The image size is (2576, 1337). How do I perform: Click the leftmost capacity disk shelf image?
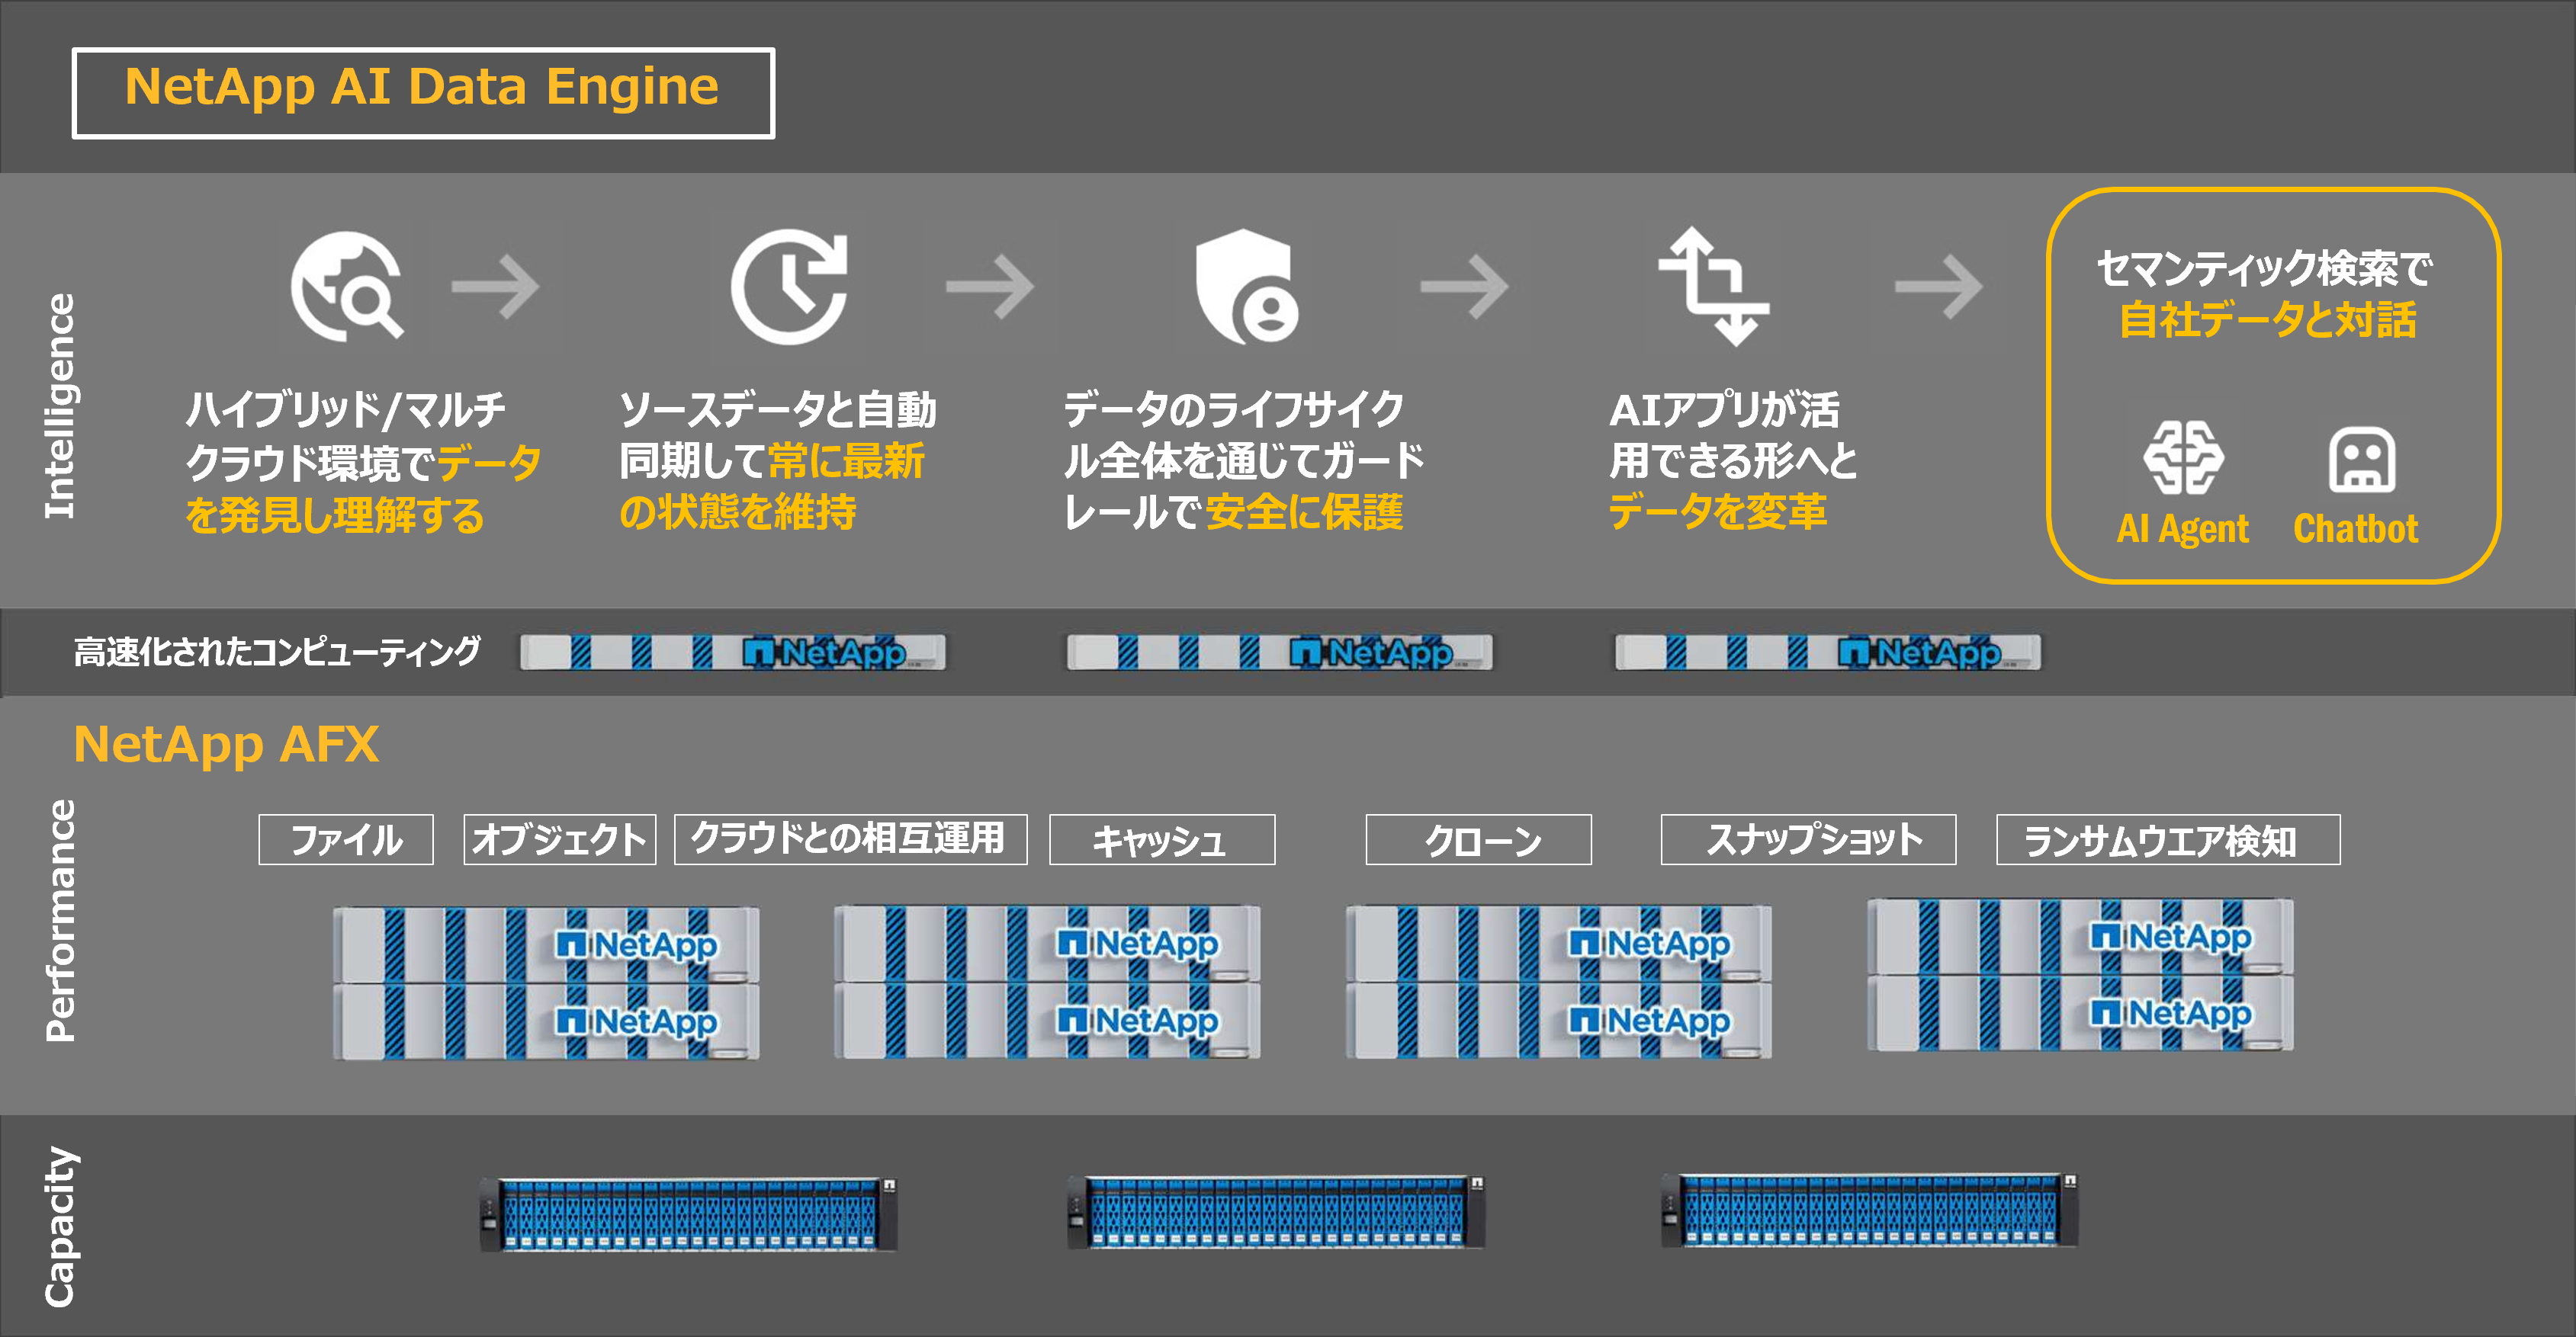(x=688, y=1214)
